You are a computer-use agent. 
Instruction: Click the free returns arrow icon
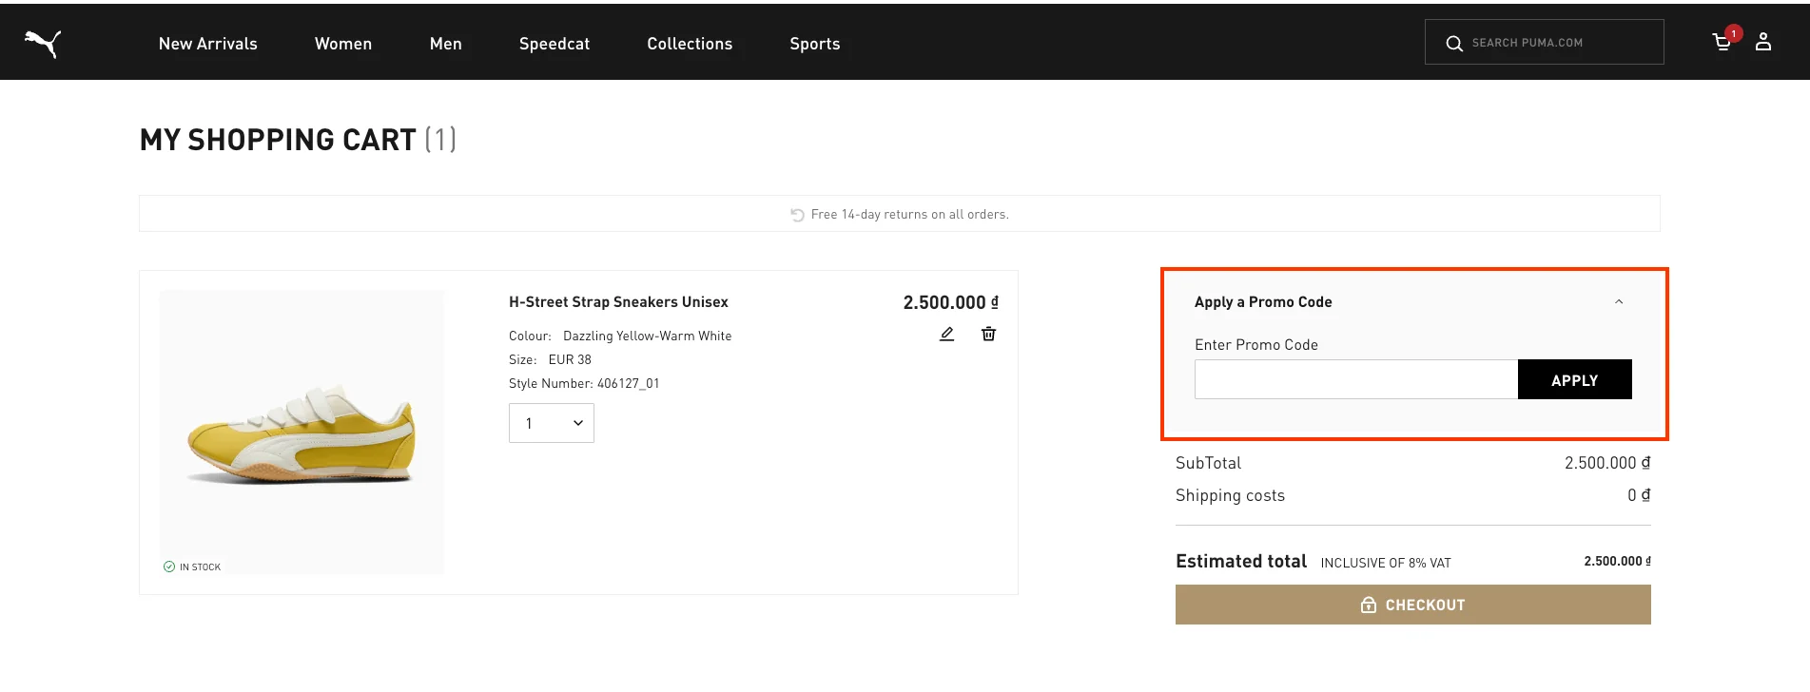797,215
